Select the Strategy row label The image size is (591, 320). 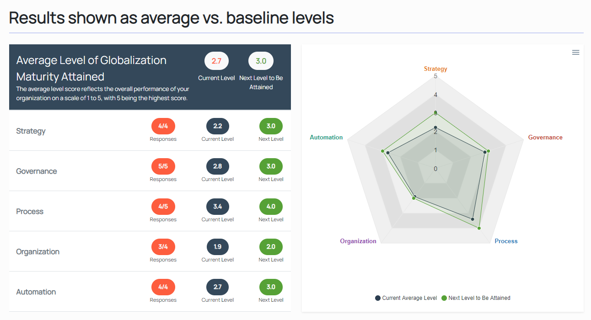[31, 131]
